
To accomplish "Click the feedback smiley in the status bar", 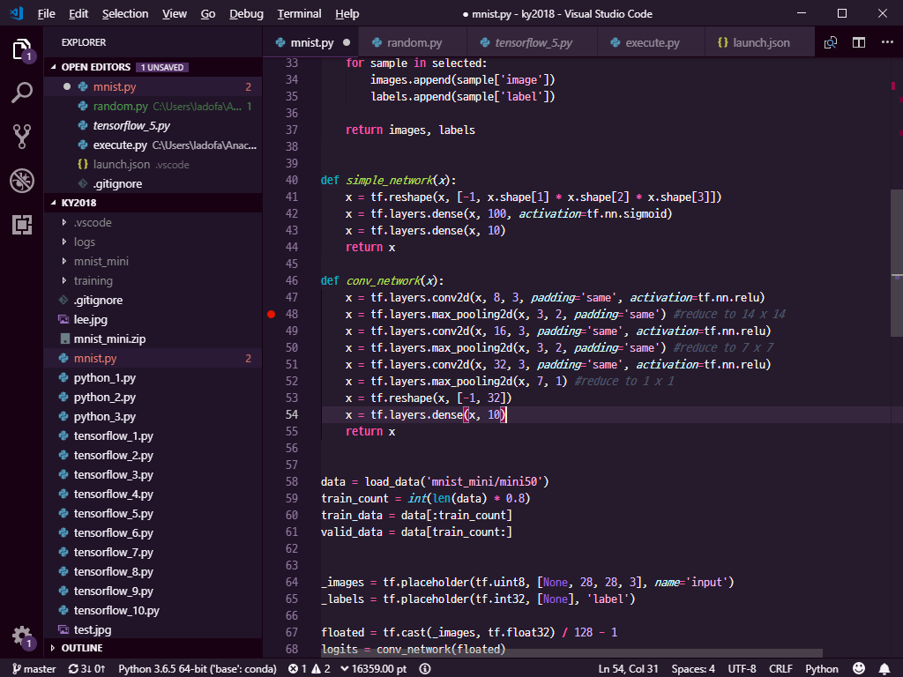I will (x=859, y=668).
